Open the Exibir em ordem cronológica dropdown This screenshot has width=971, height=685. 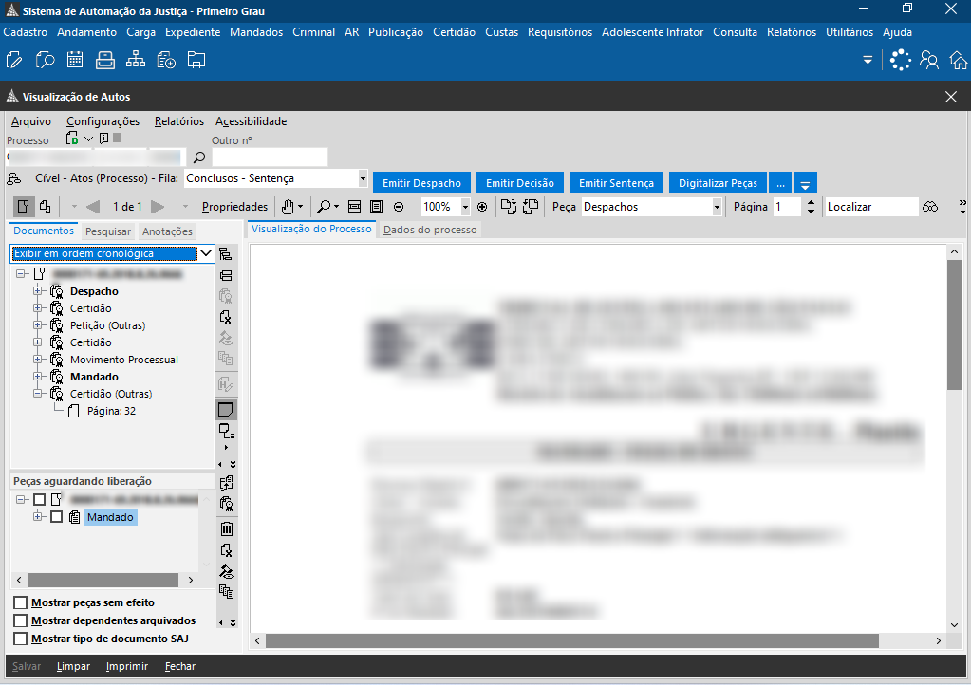click(206, 253)
